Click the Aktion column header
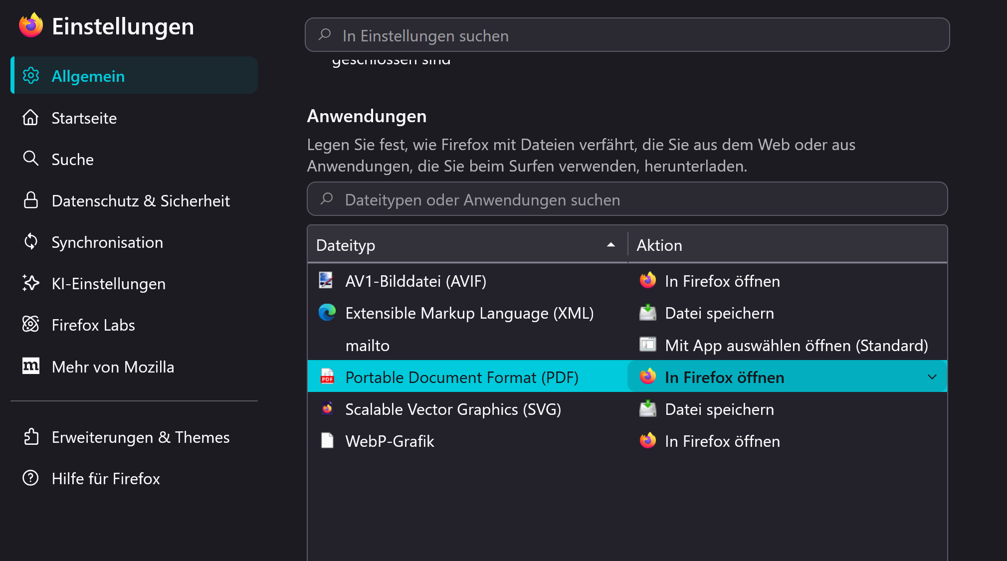1007x561 pixels. tap(788, 245)
